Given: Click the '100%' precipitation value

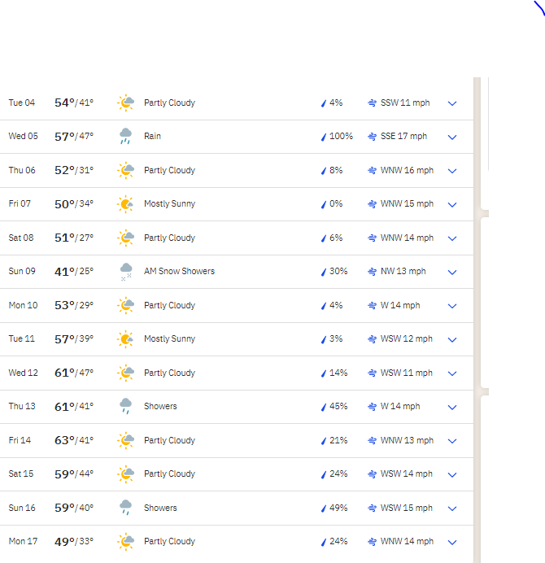Looking at the screenshot, I should [341, 136].
